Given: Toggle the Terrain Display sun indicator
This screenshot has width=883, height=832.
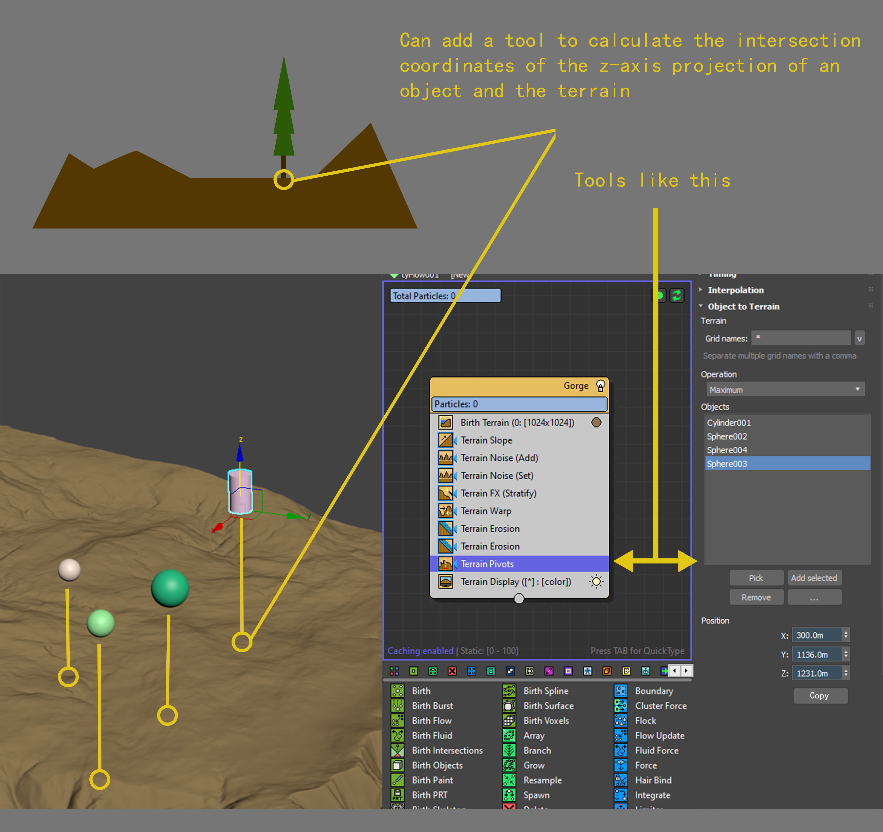Looking at the screenshot, I should pos(596,582).
